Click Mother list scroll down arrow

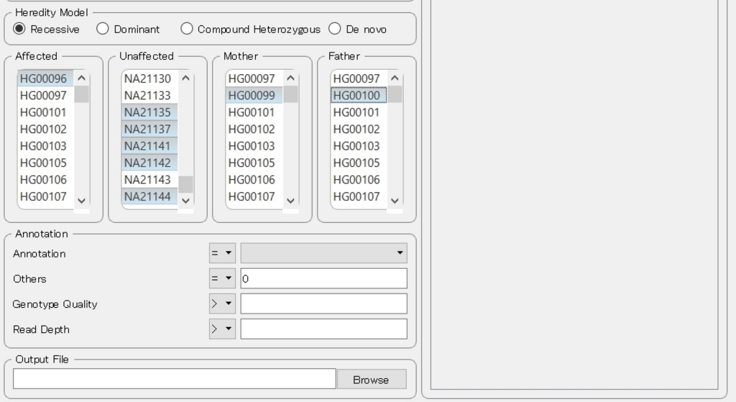tap(290, 201)
